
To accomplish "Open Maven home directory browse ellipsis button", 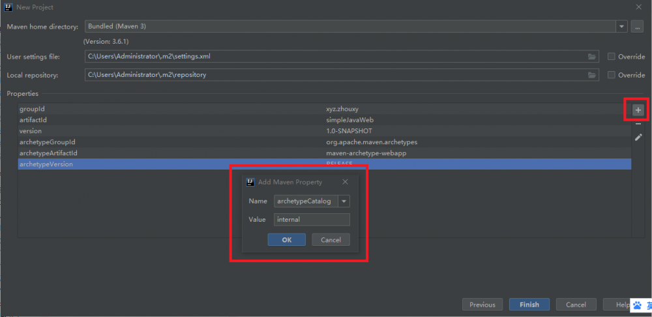I will (x=637, y=27).
